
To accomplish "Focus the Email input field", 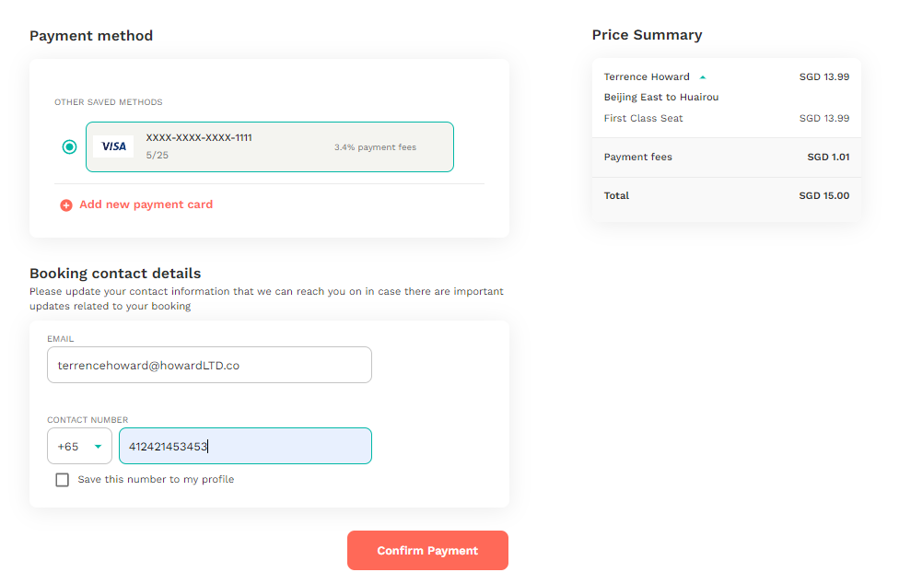I will (209, 365).
